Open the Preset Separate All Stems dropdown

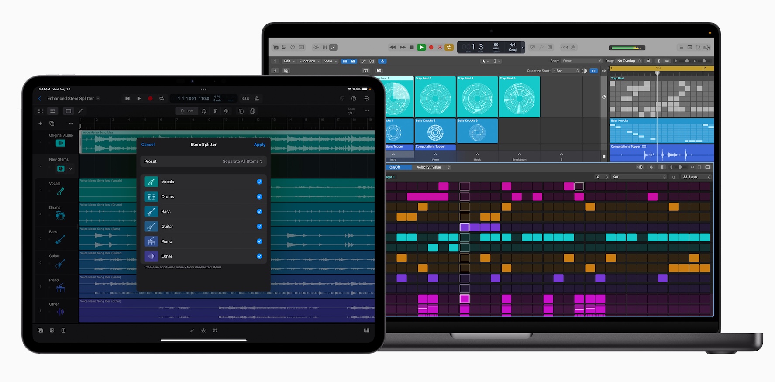pos(242,162)
